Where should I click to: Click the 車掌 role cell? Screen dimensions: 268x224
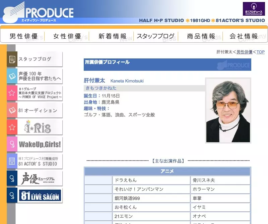pyautogui.click(x=220, y=198)
